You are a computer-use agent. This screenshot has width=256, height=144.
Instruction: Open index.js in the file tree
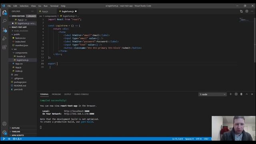[x=19, y=71]
